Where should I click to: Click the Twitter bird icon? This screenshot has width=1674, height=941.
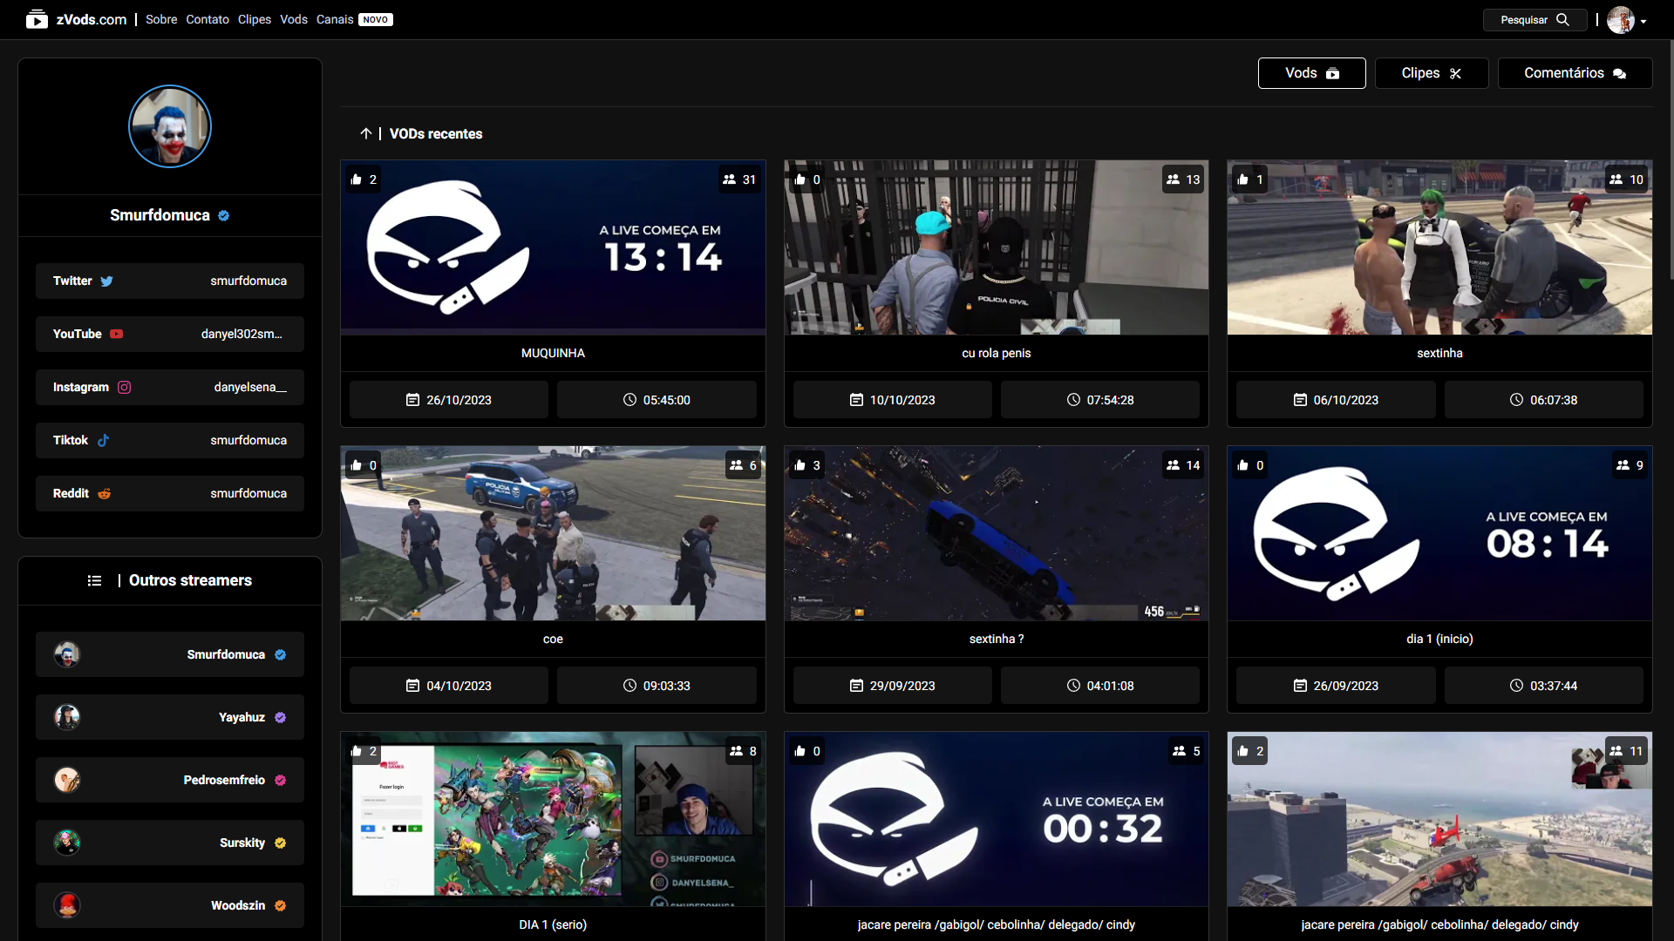coord(106,281)
